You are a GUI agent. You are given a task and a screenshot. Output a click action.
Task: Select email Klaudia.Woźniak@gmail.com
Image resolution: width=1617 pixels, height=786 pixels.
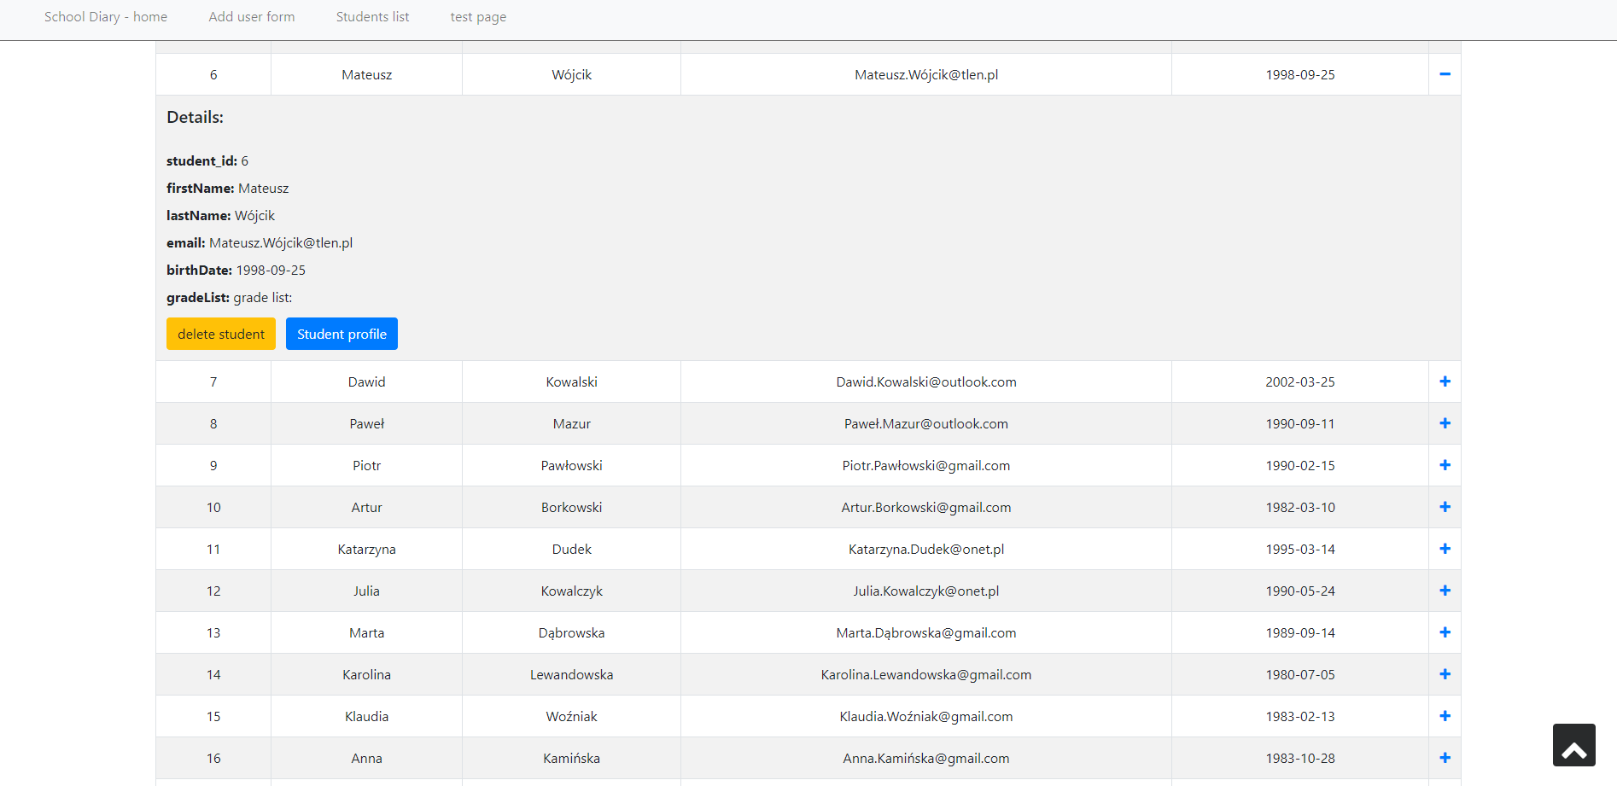[926, 716]
